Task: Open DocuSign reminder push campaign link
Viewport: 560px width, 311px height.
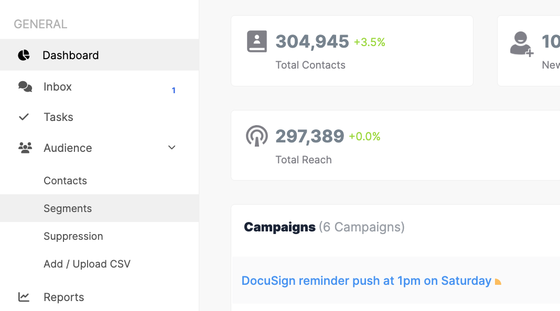Action: pos(366,281)
